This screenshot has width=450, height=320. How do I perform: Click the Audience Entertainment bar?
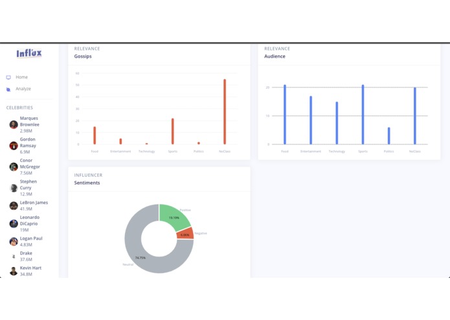tap(311, 120)
